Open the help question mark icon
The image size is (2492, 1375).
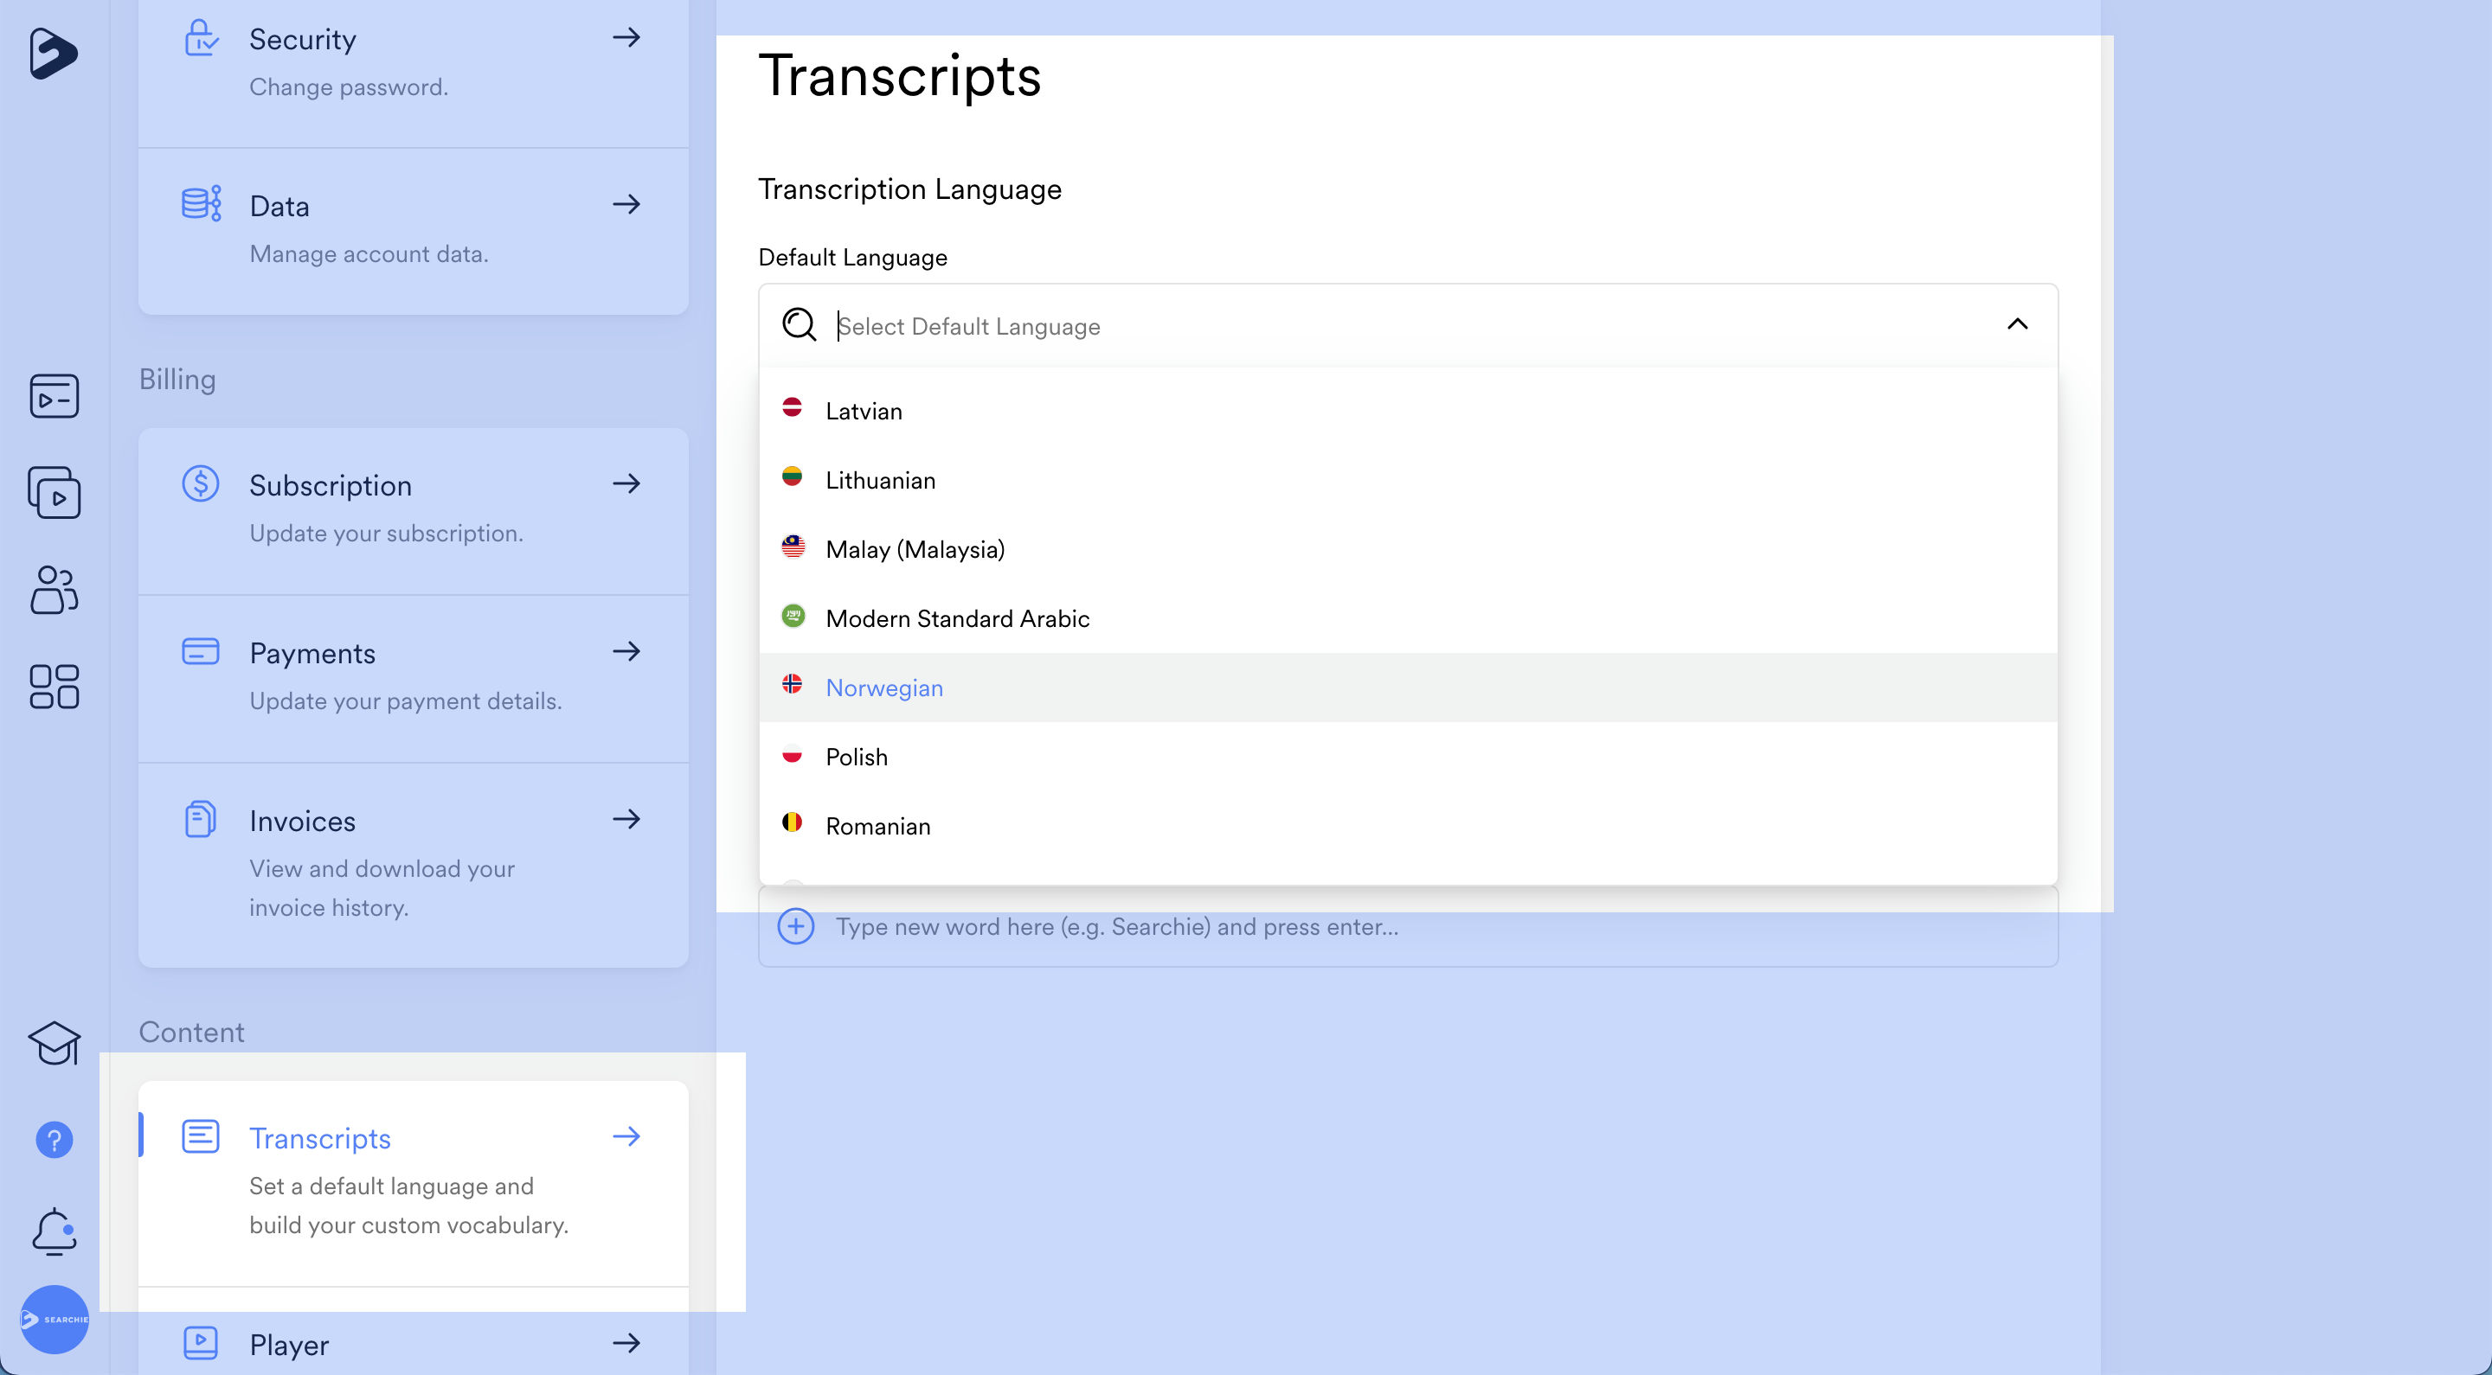[55, 1140]
